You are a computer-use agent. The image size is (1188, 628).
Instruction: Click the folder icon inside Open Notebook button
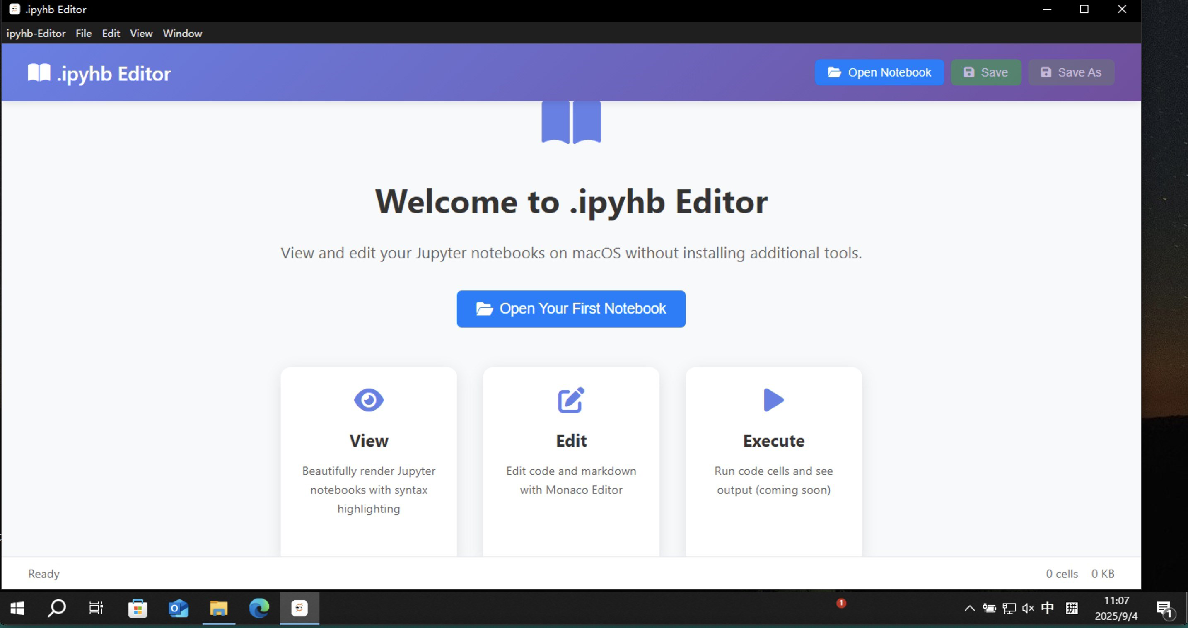(x=835, y=72)
